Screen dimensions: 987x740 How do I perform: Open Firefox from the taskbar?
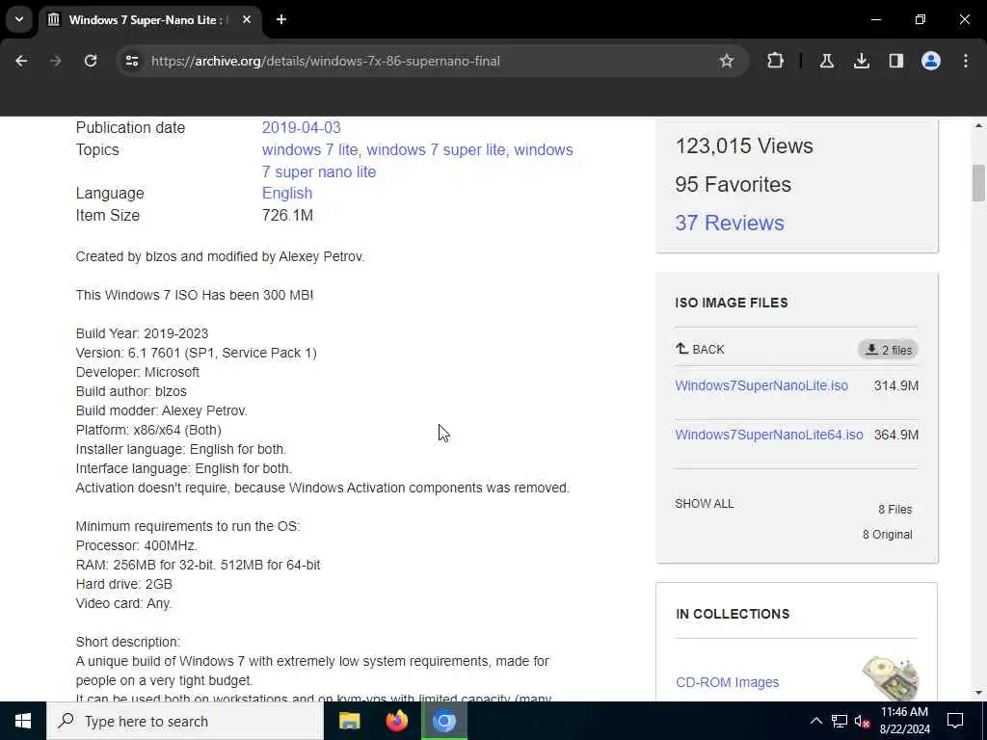(396, 721)
